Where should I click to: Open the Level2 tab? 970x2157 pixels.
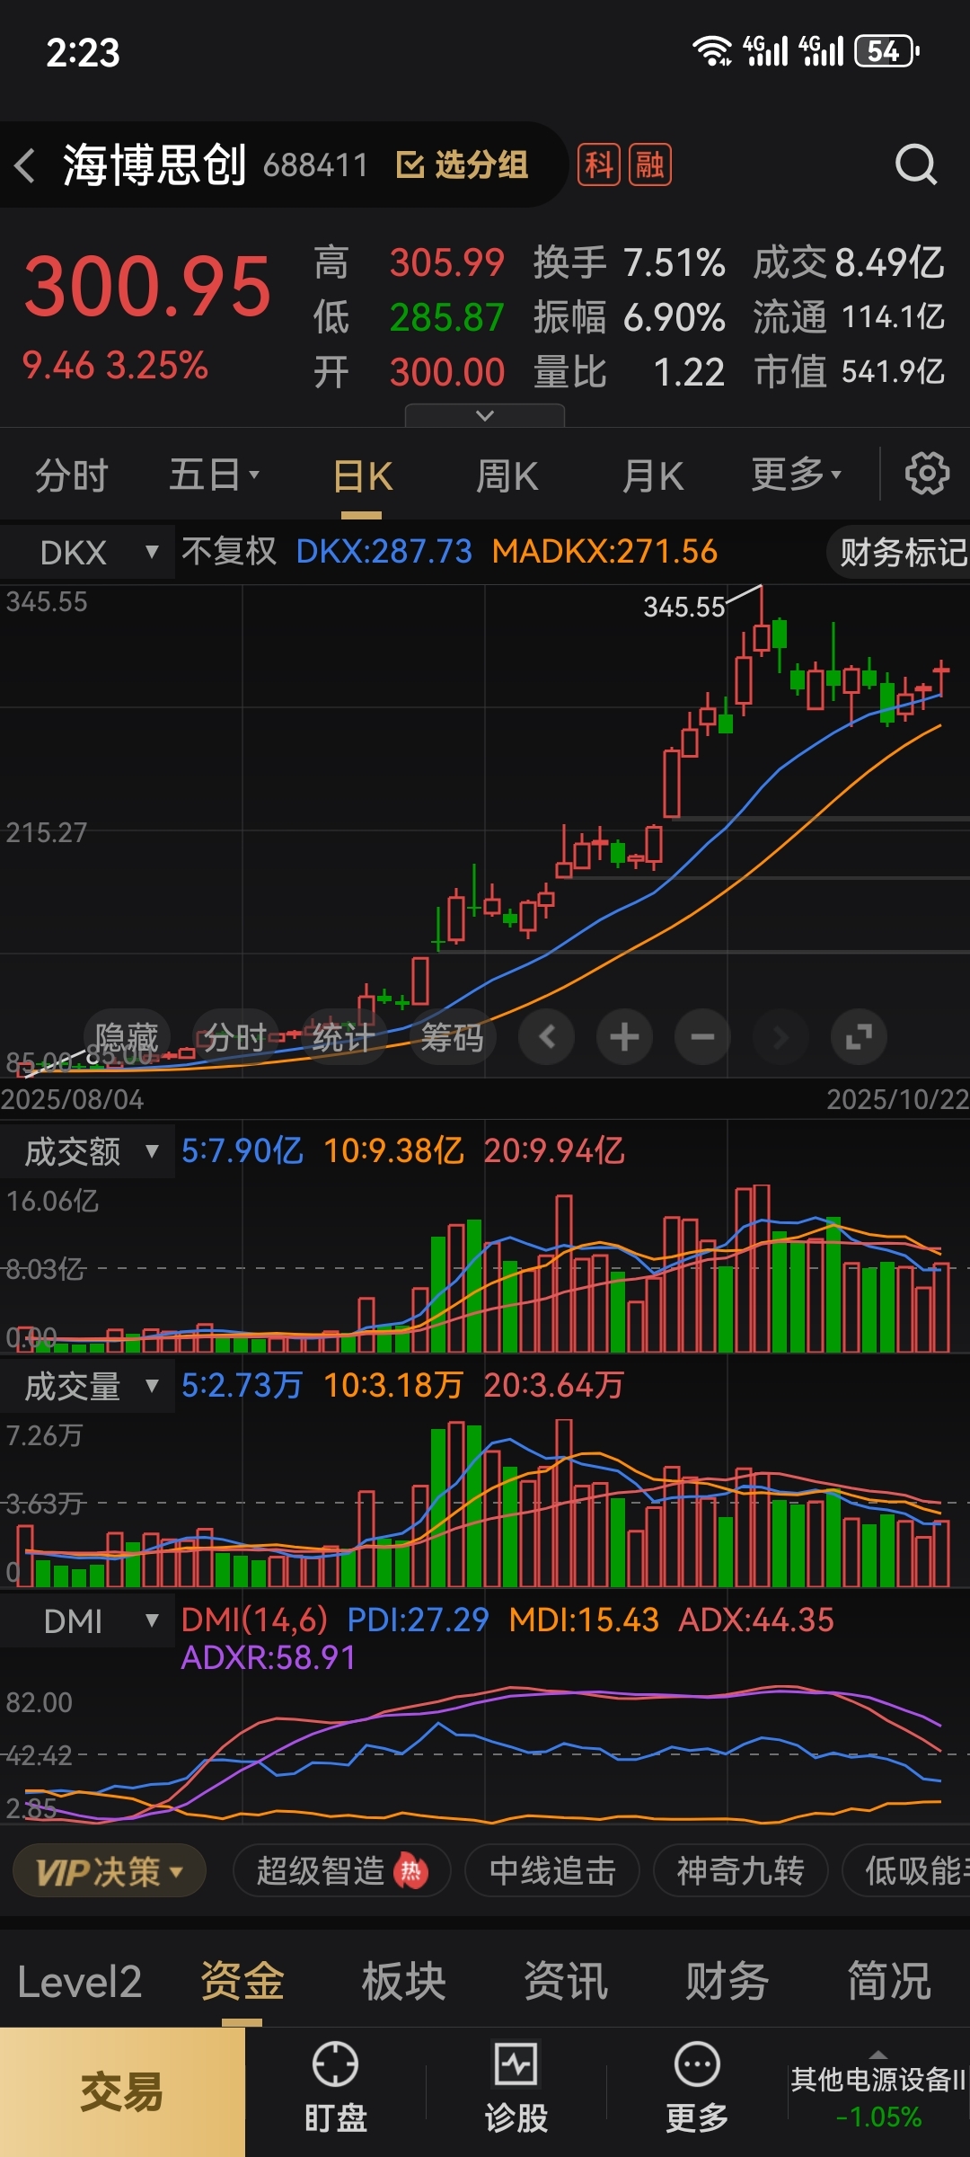tap(80, 1981)
